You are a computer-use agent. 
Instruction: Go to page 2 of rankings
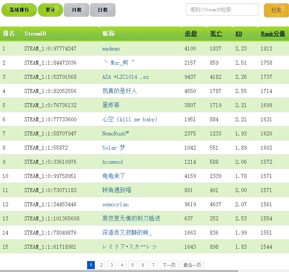tap(101, 265)
